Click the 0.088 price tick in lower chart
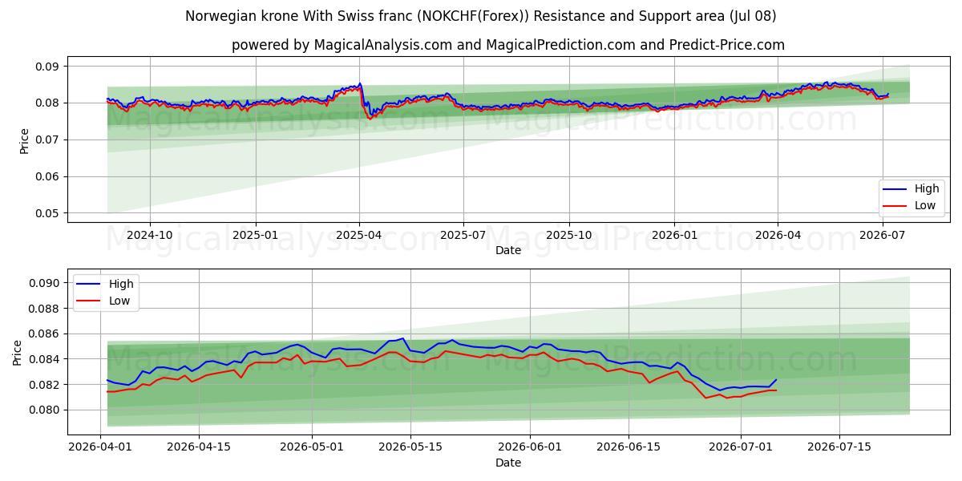The image size is (962, 481). pos(45,308)
